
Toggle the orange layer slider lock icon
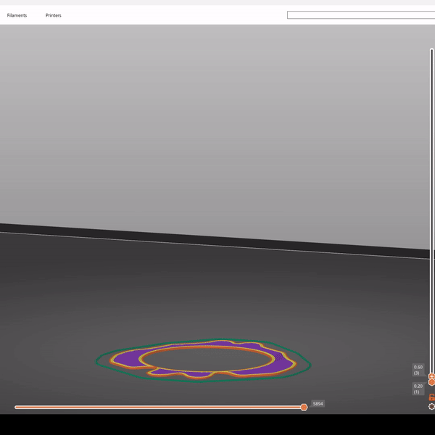[x=431, y=397]
